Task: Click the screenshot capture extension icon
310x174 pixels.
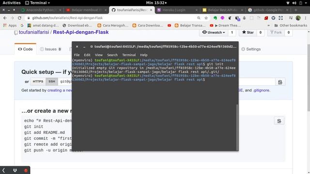Action: pos(281,18)
